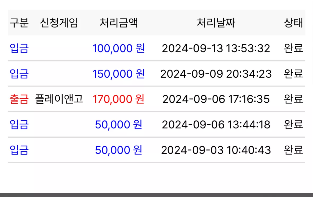313x197 pixels.
Task: Click the date 2024-09-09 20:34:23
Action: pyautogui.click(x=216, y=74)
